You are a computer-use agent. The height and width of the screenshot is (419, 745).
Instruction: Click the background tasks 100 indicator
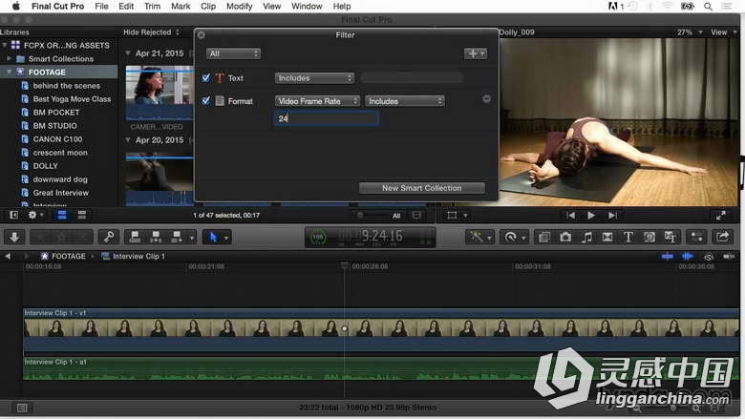pos(318,237)
